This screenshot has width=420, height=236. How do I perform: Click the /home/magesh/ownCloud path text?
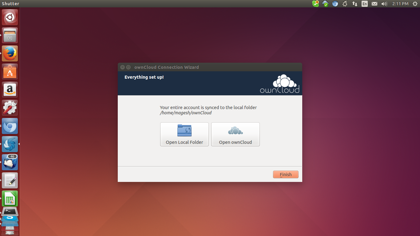tap(186, 113)
